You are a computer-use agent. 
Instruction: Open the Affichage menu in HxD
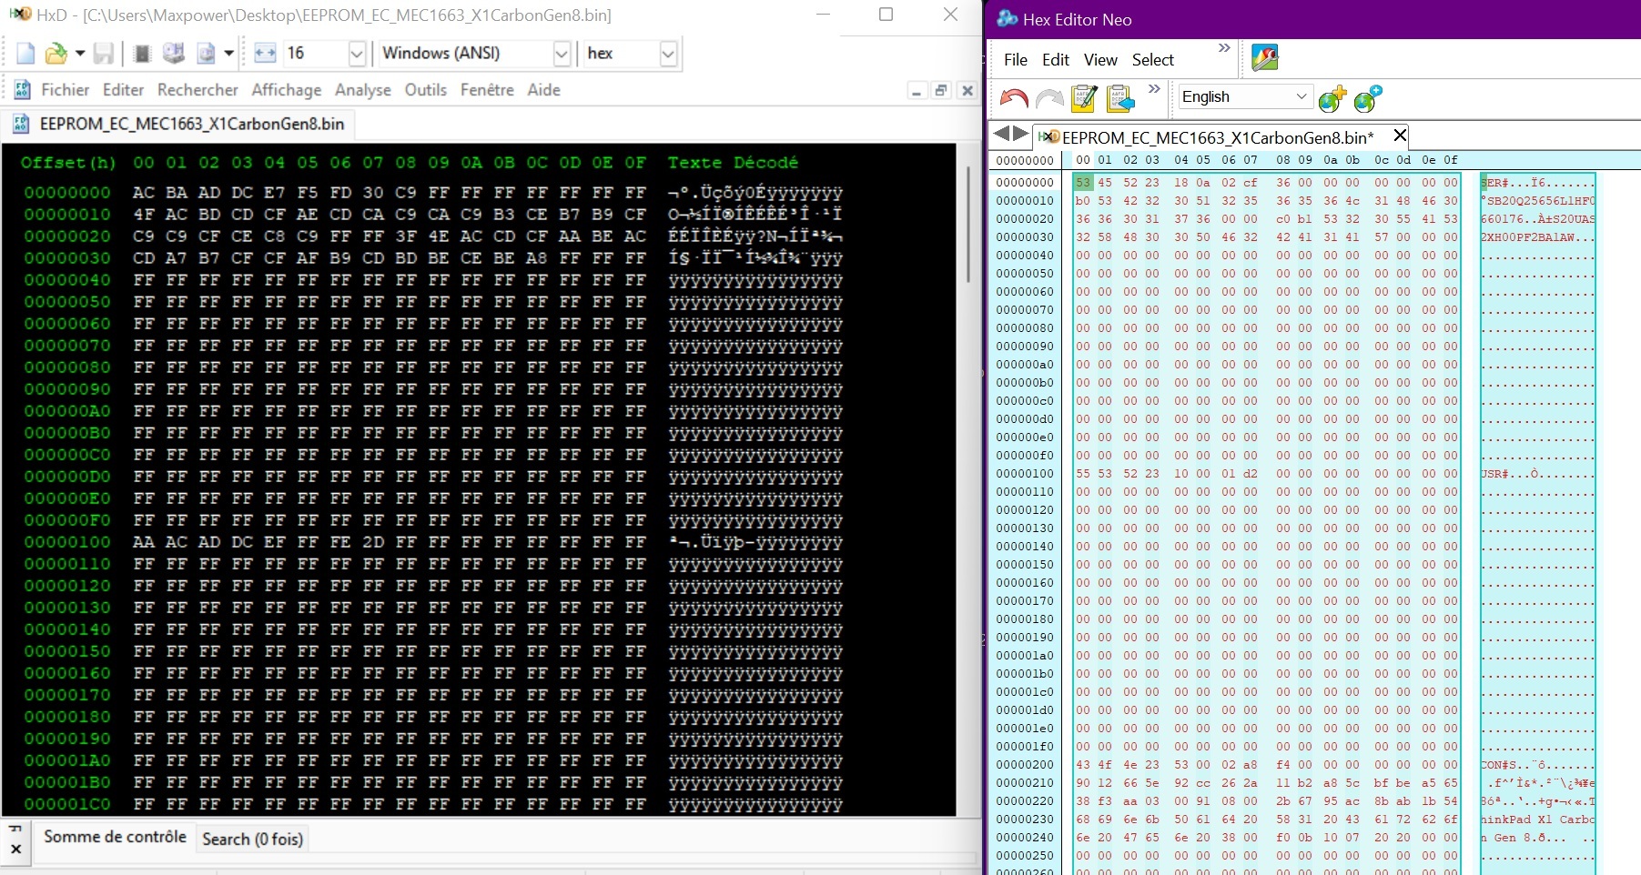[x=287, y=89]
